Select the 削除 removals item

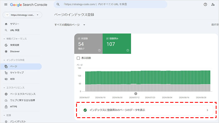point(13,79)
